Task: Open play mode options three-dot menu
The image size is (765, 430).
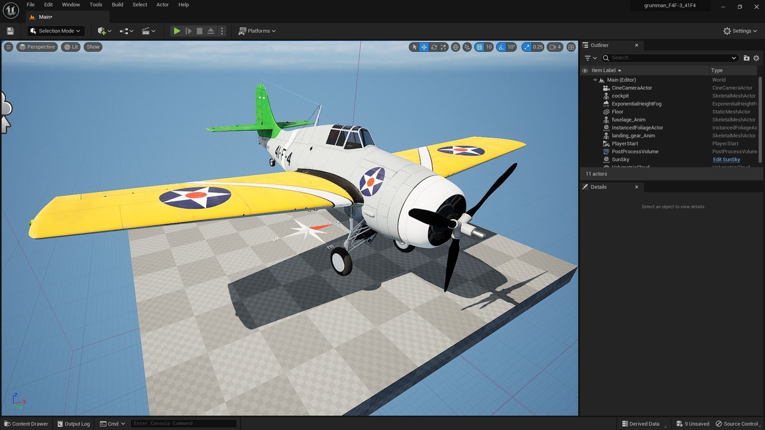Action: [x=222, y=31]
